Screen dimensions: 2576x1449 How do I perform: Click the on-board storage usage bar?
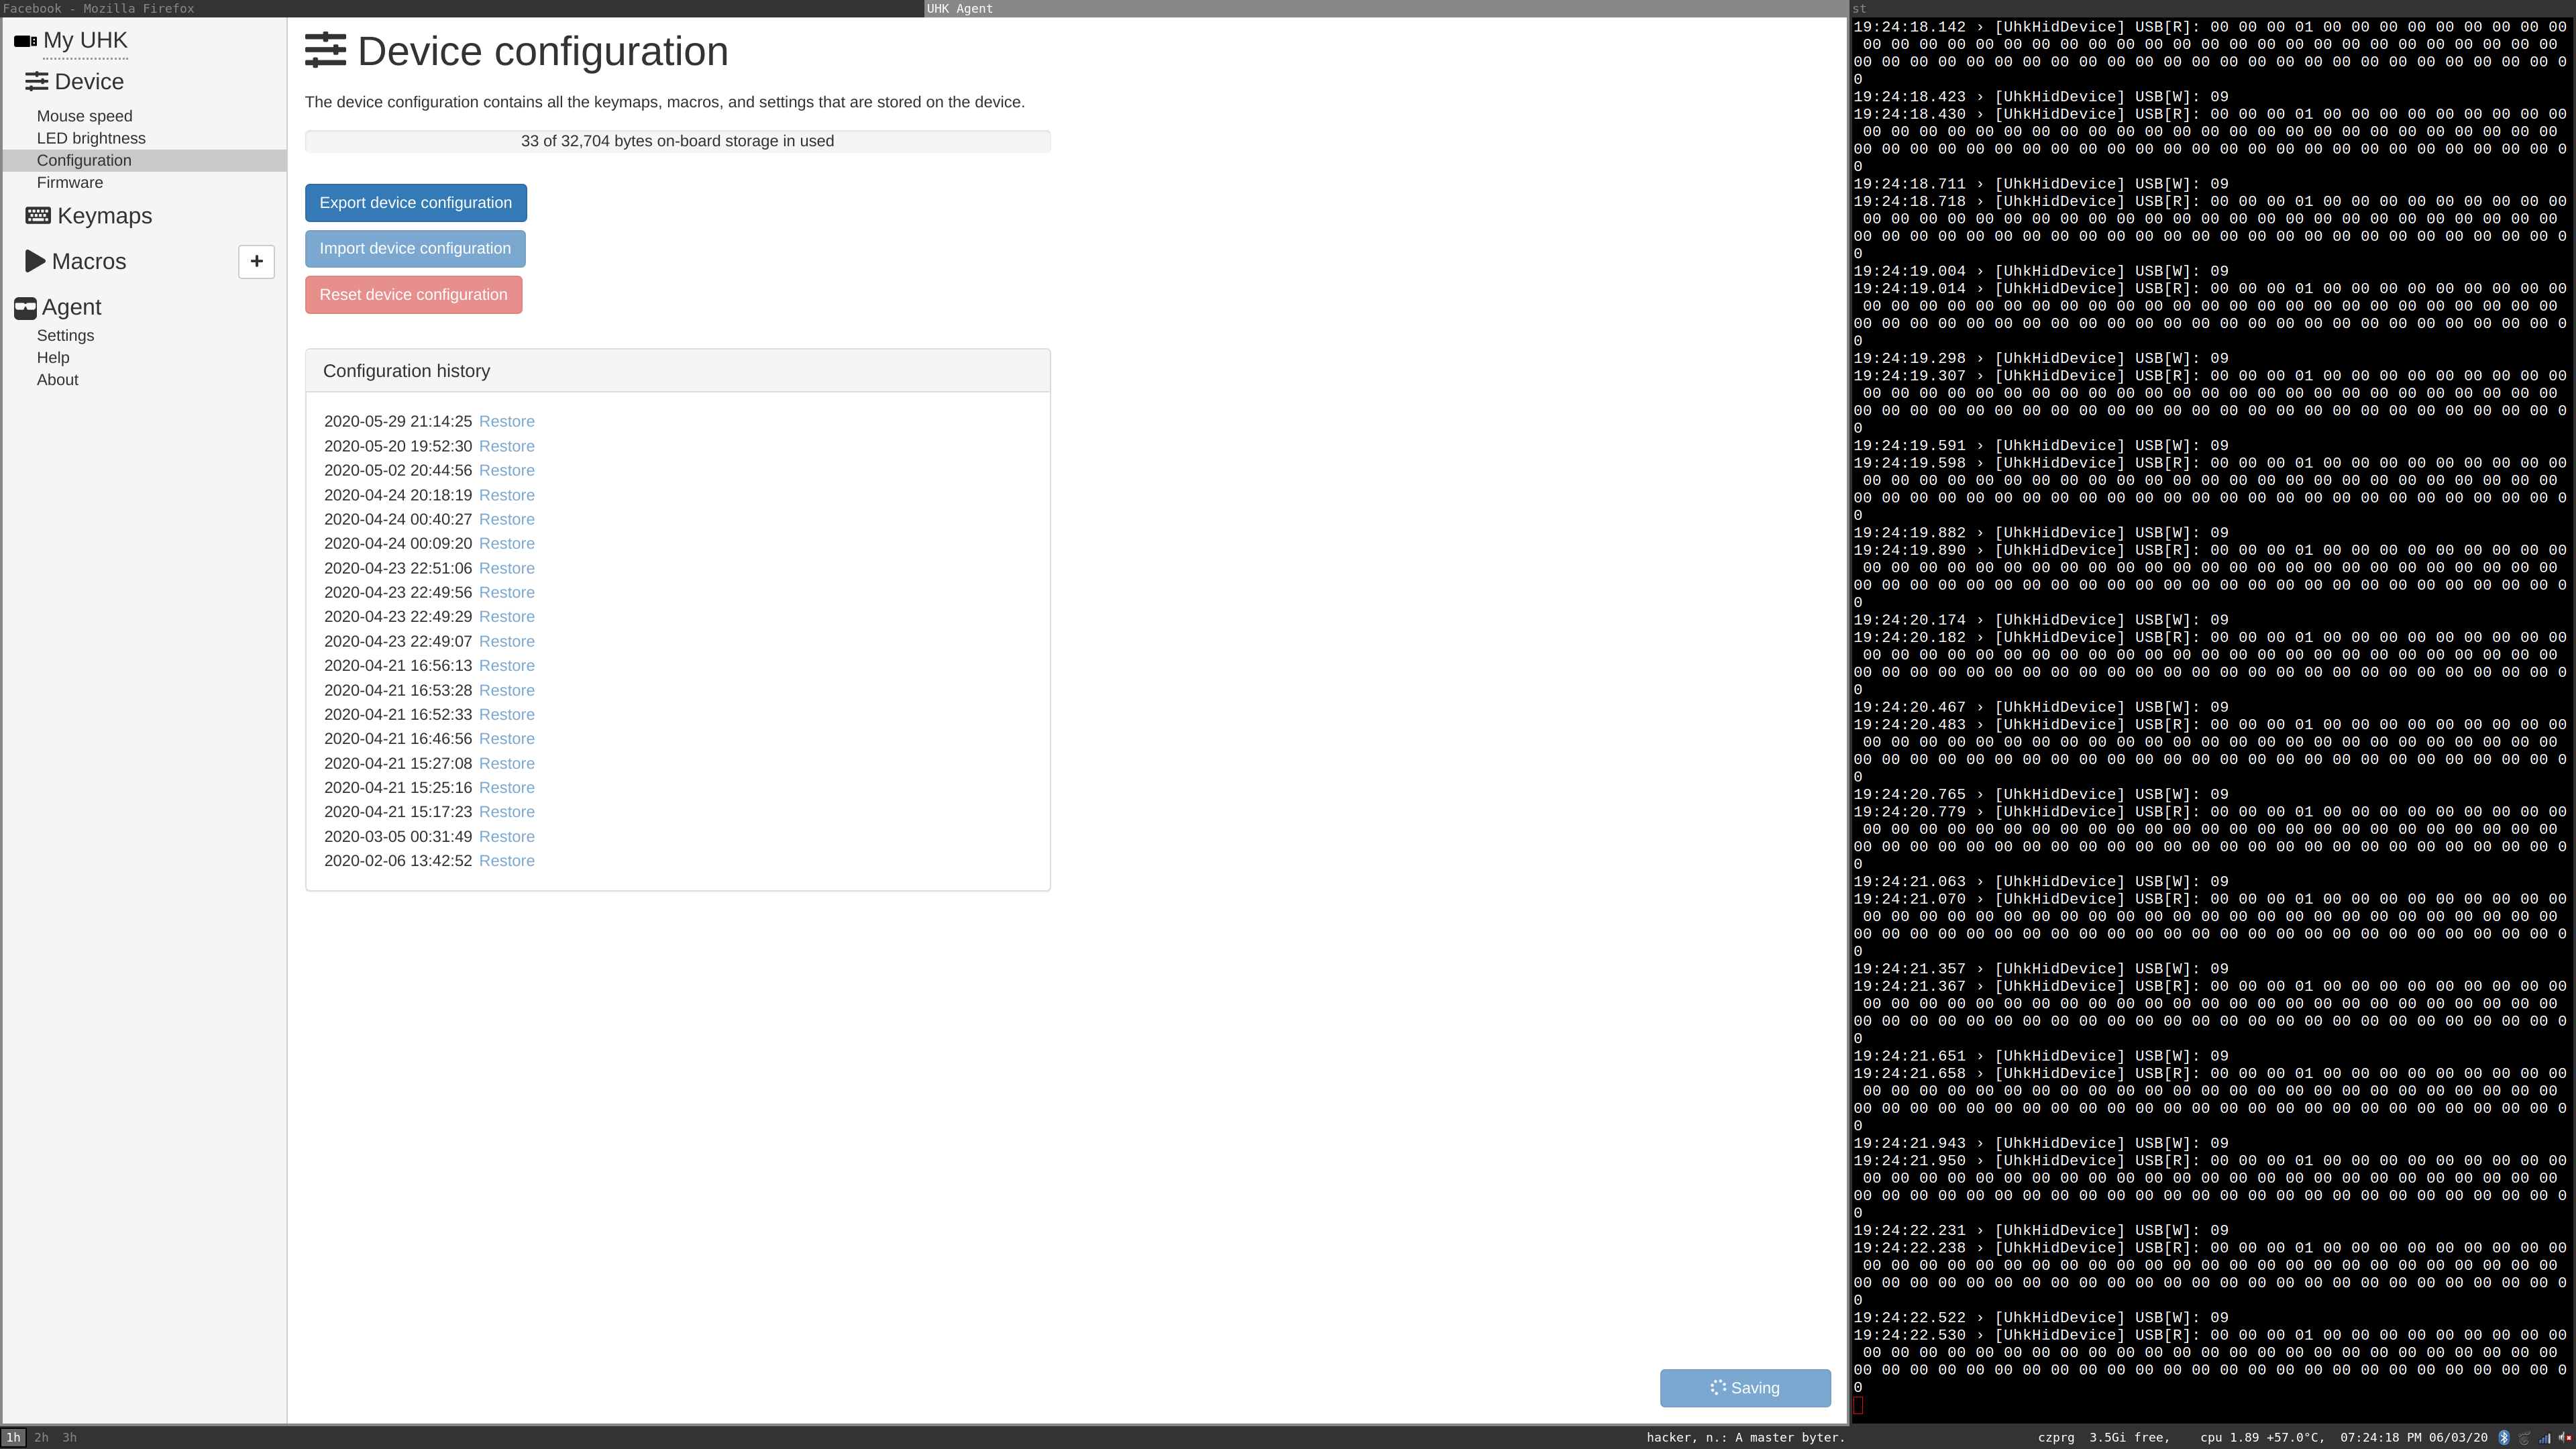coord(677,141)
